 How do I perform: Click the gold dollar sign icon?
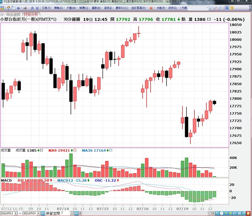tap(232, 8)
